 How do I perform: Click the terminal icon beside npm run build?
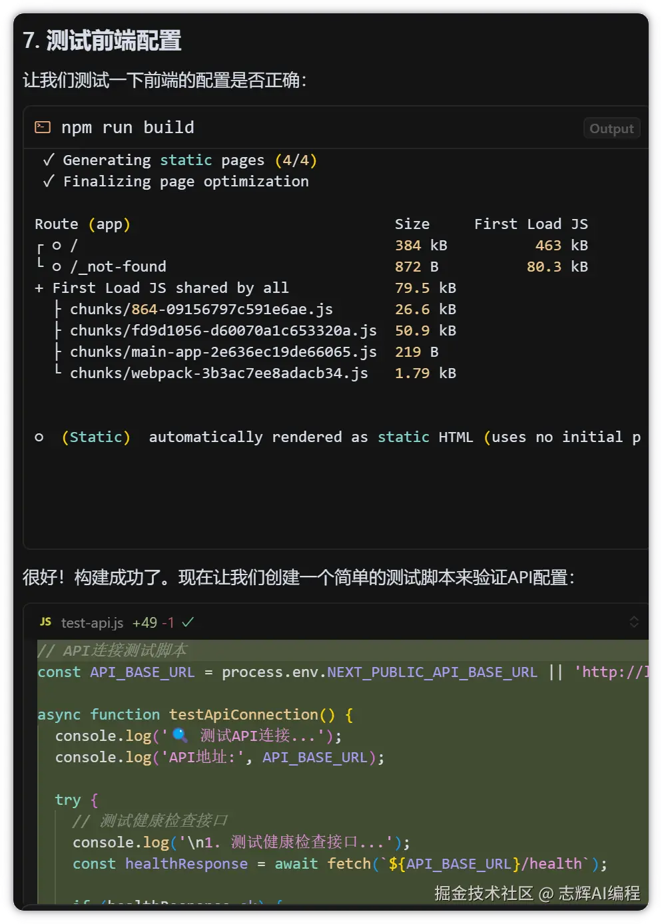[x=43, y=127]
